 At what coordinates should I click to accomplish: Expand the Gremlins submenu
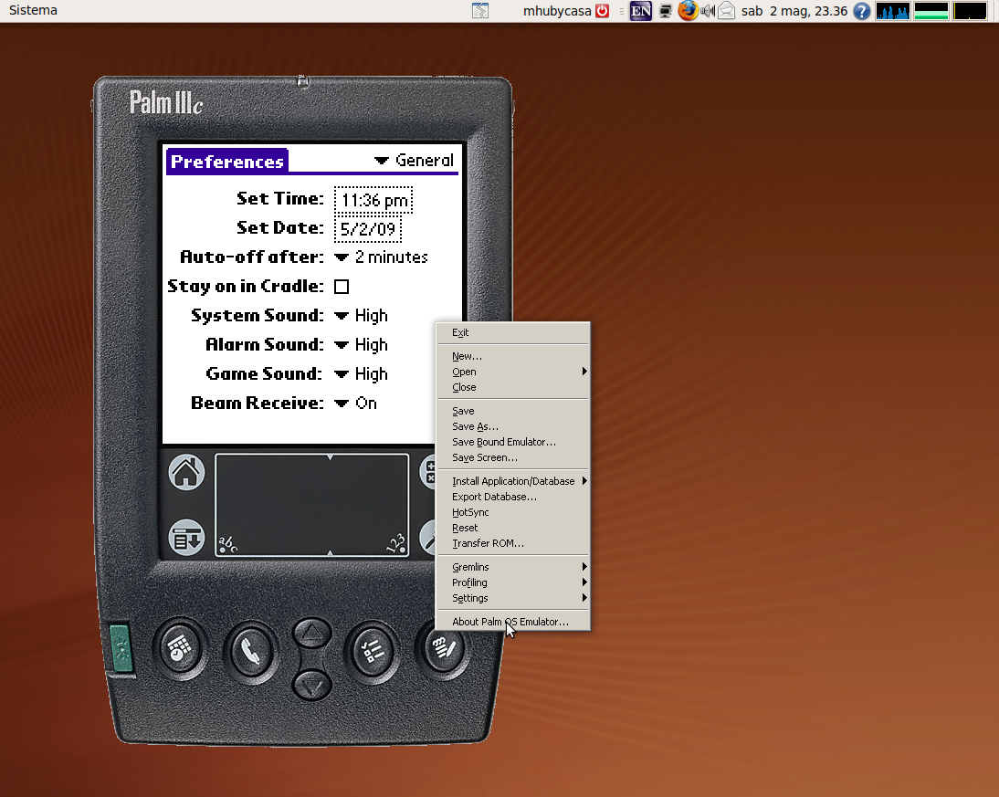[513, 567]
